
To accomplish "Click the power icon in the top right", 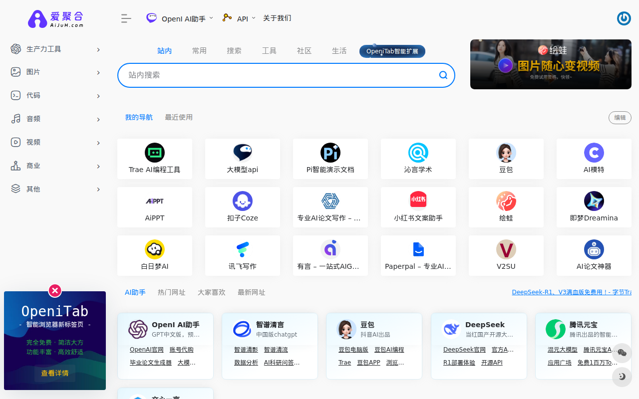I will (x=624, y=18).
